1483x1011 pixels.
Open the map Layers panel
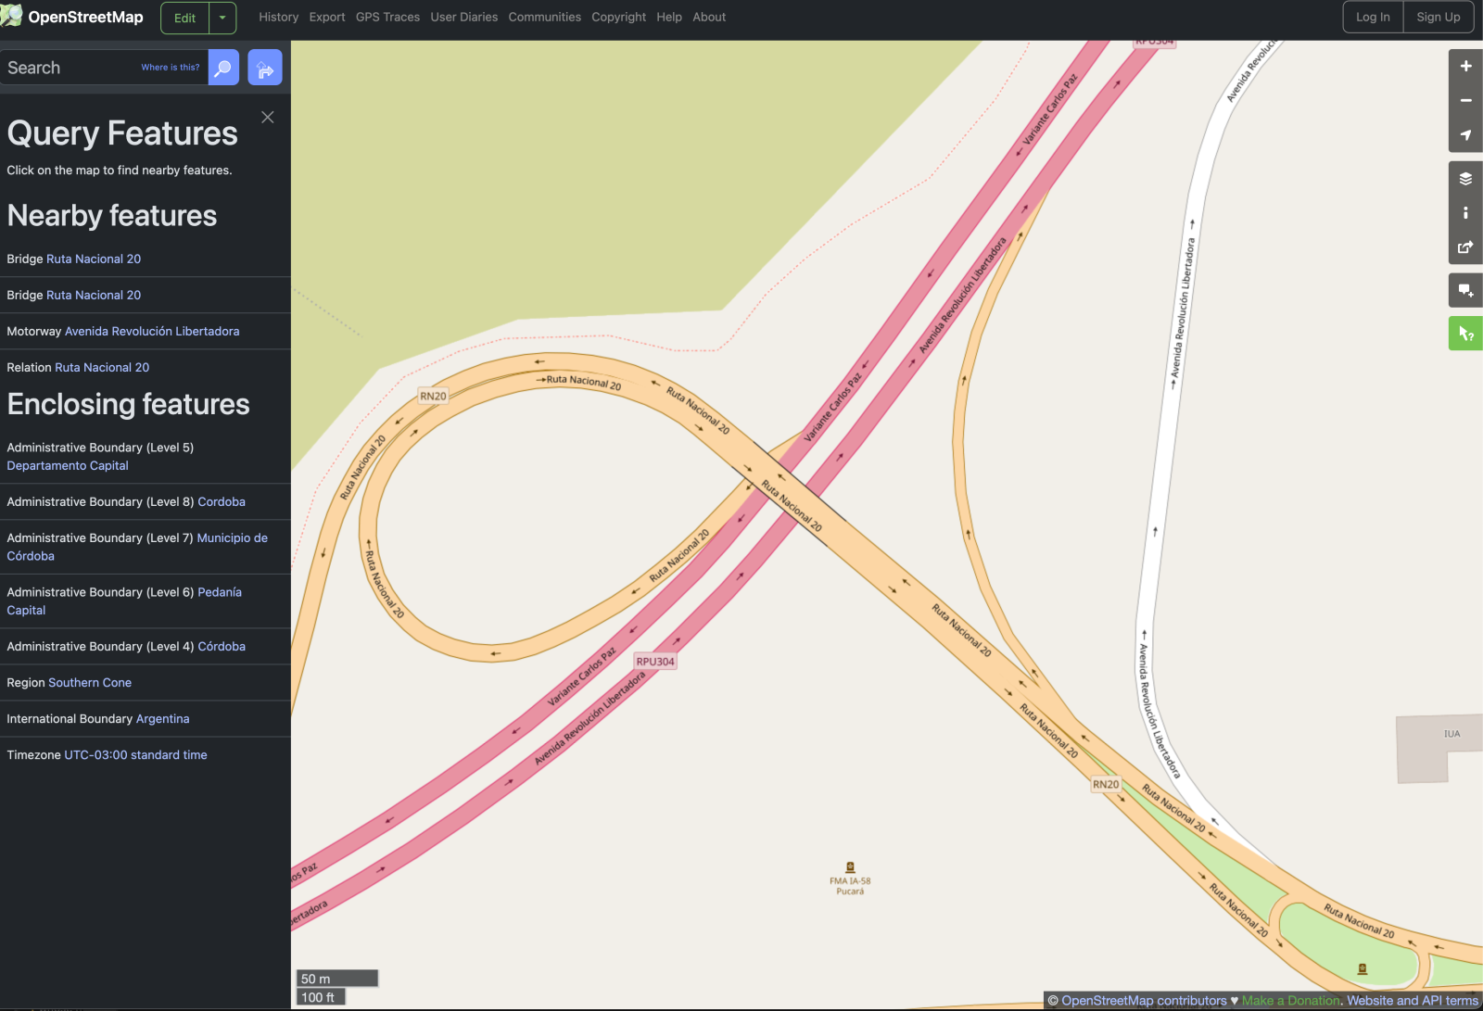click(x=1465, y=179)
